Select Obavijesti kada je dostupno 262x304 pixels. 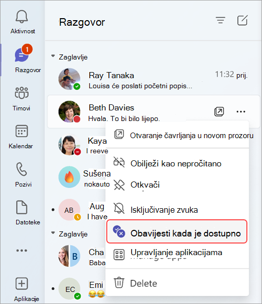(177, 231)
